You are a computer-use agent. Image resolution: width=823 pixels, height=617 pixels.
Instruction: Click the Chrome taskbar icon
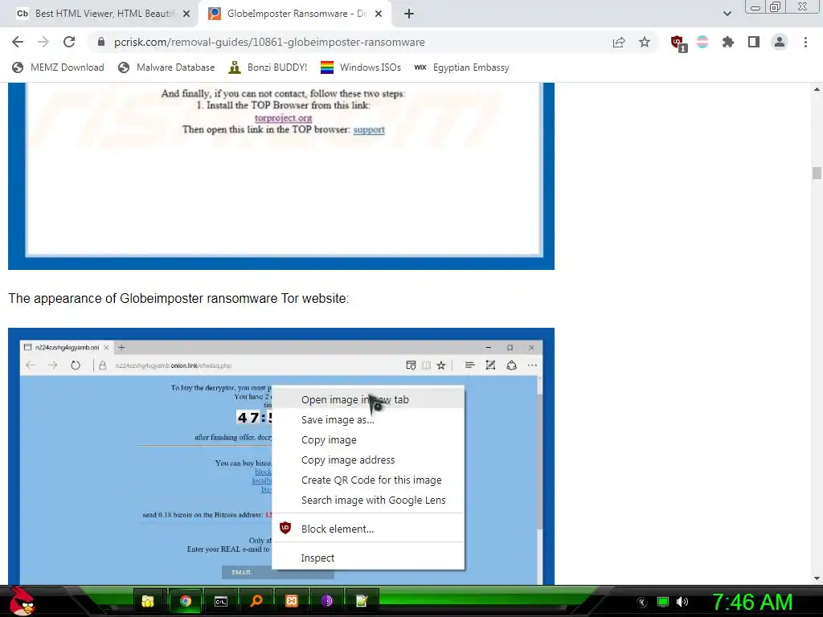(x=186, y=601)
